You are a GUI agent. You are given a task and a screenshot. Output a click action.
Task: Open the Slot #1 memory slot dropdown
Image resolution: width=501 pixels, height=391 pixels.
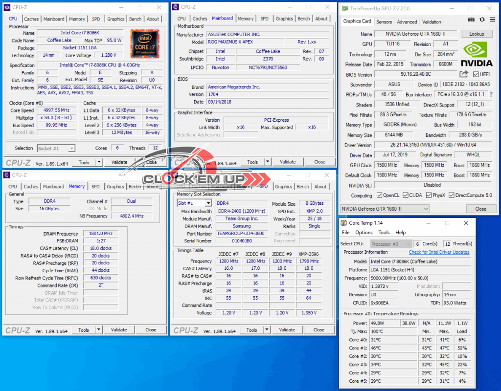coord(194,203)
